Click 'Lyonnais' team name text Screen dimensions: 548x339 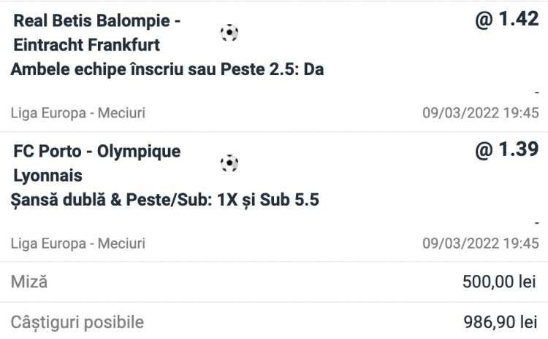(x=48, y=176)
